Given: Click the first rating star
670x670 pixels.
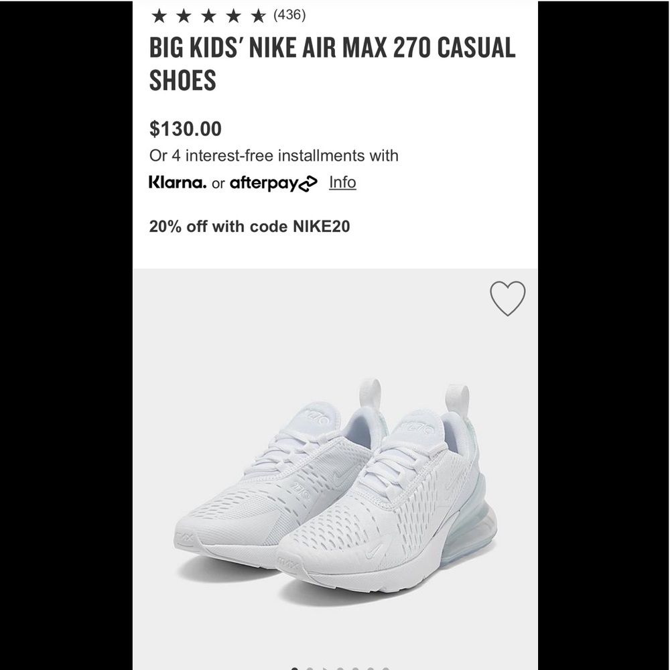Looking at the screenshot, I should click(159, 16).
